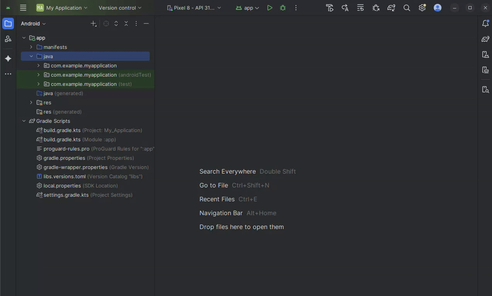The image size is (492, 296).
Task: Open the My Application project switcher
Action: pyautogui.click(x=62, y=8)
